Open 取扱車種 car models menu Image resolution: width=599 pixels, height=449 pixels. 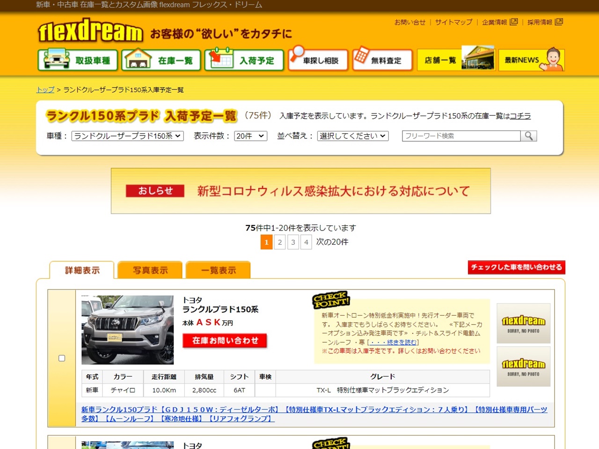tap(78, 60)
